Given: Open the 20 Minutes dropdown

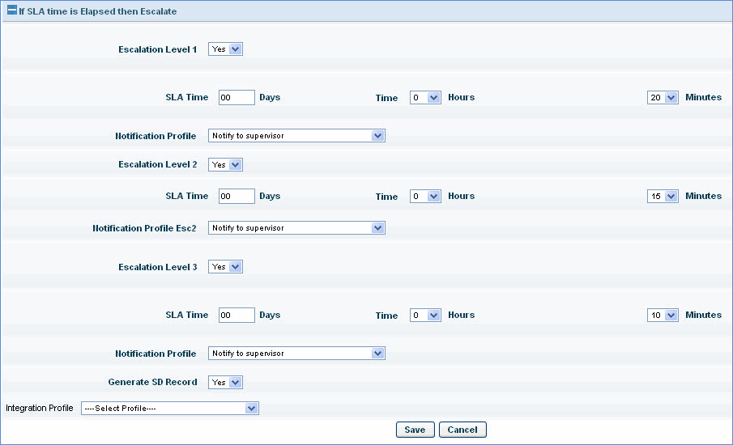Looking at the screenshot, I should click(663, 97).
